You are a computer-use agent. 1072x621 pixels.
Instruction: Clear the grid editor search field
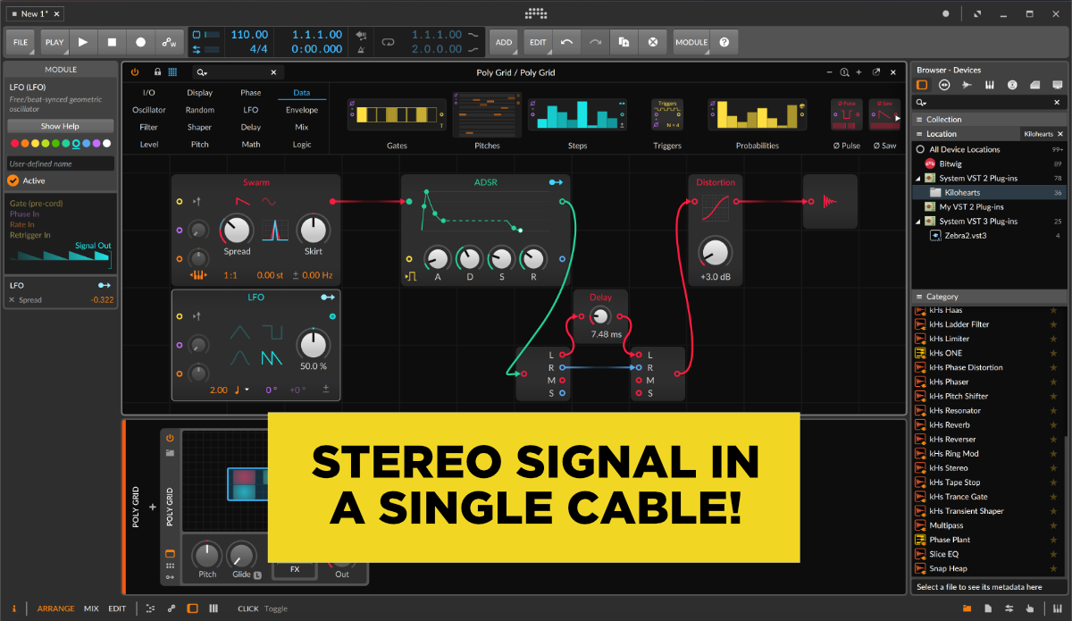273,72
